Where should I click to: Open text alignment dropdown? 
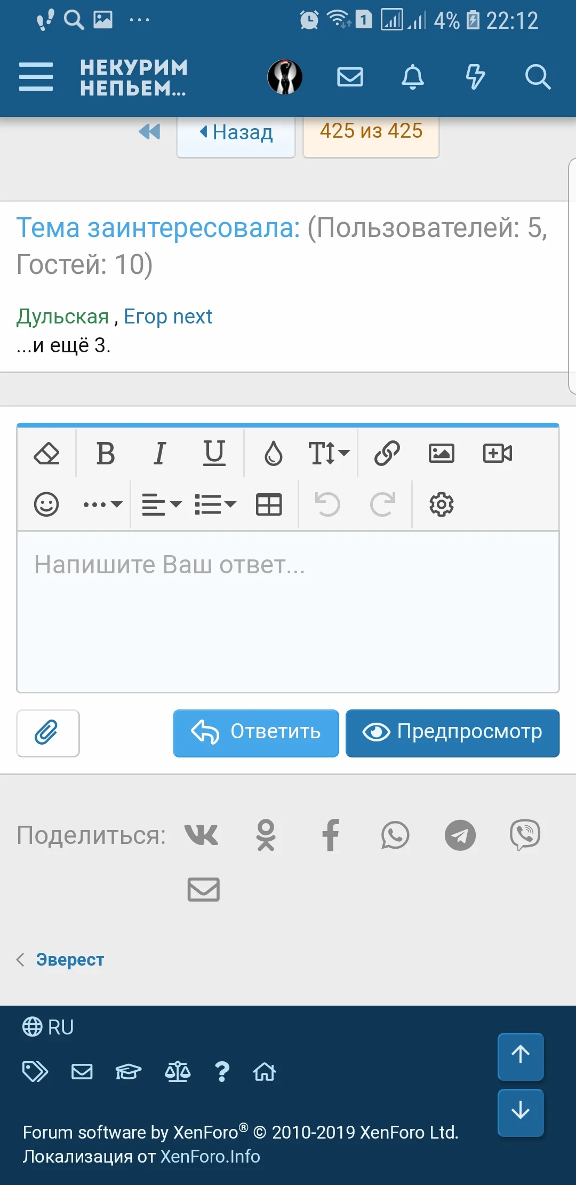click(162, 504)
